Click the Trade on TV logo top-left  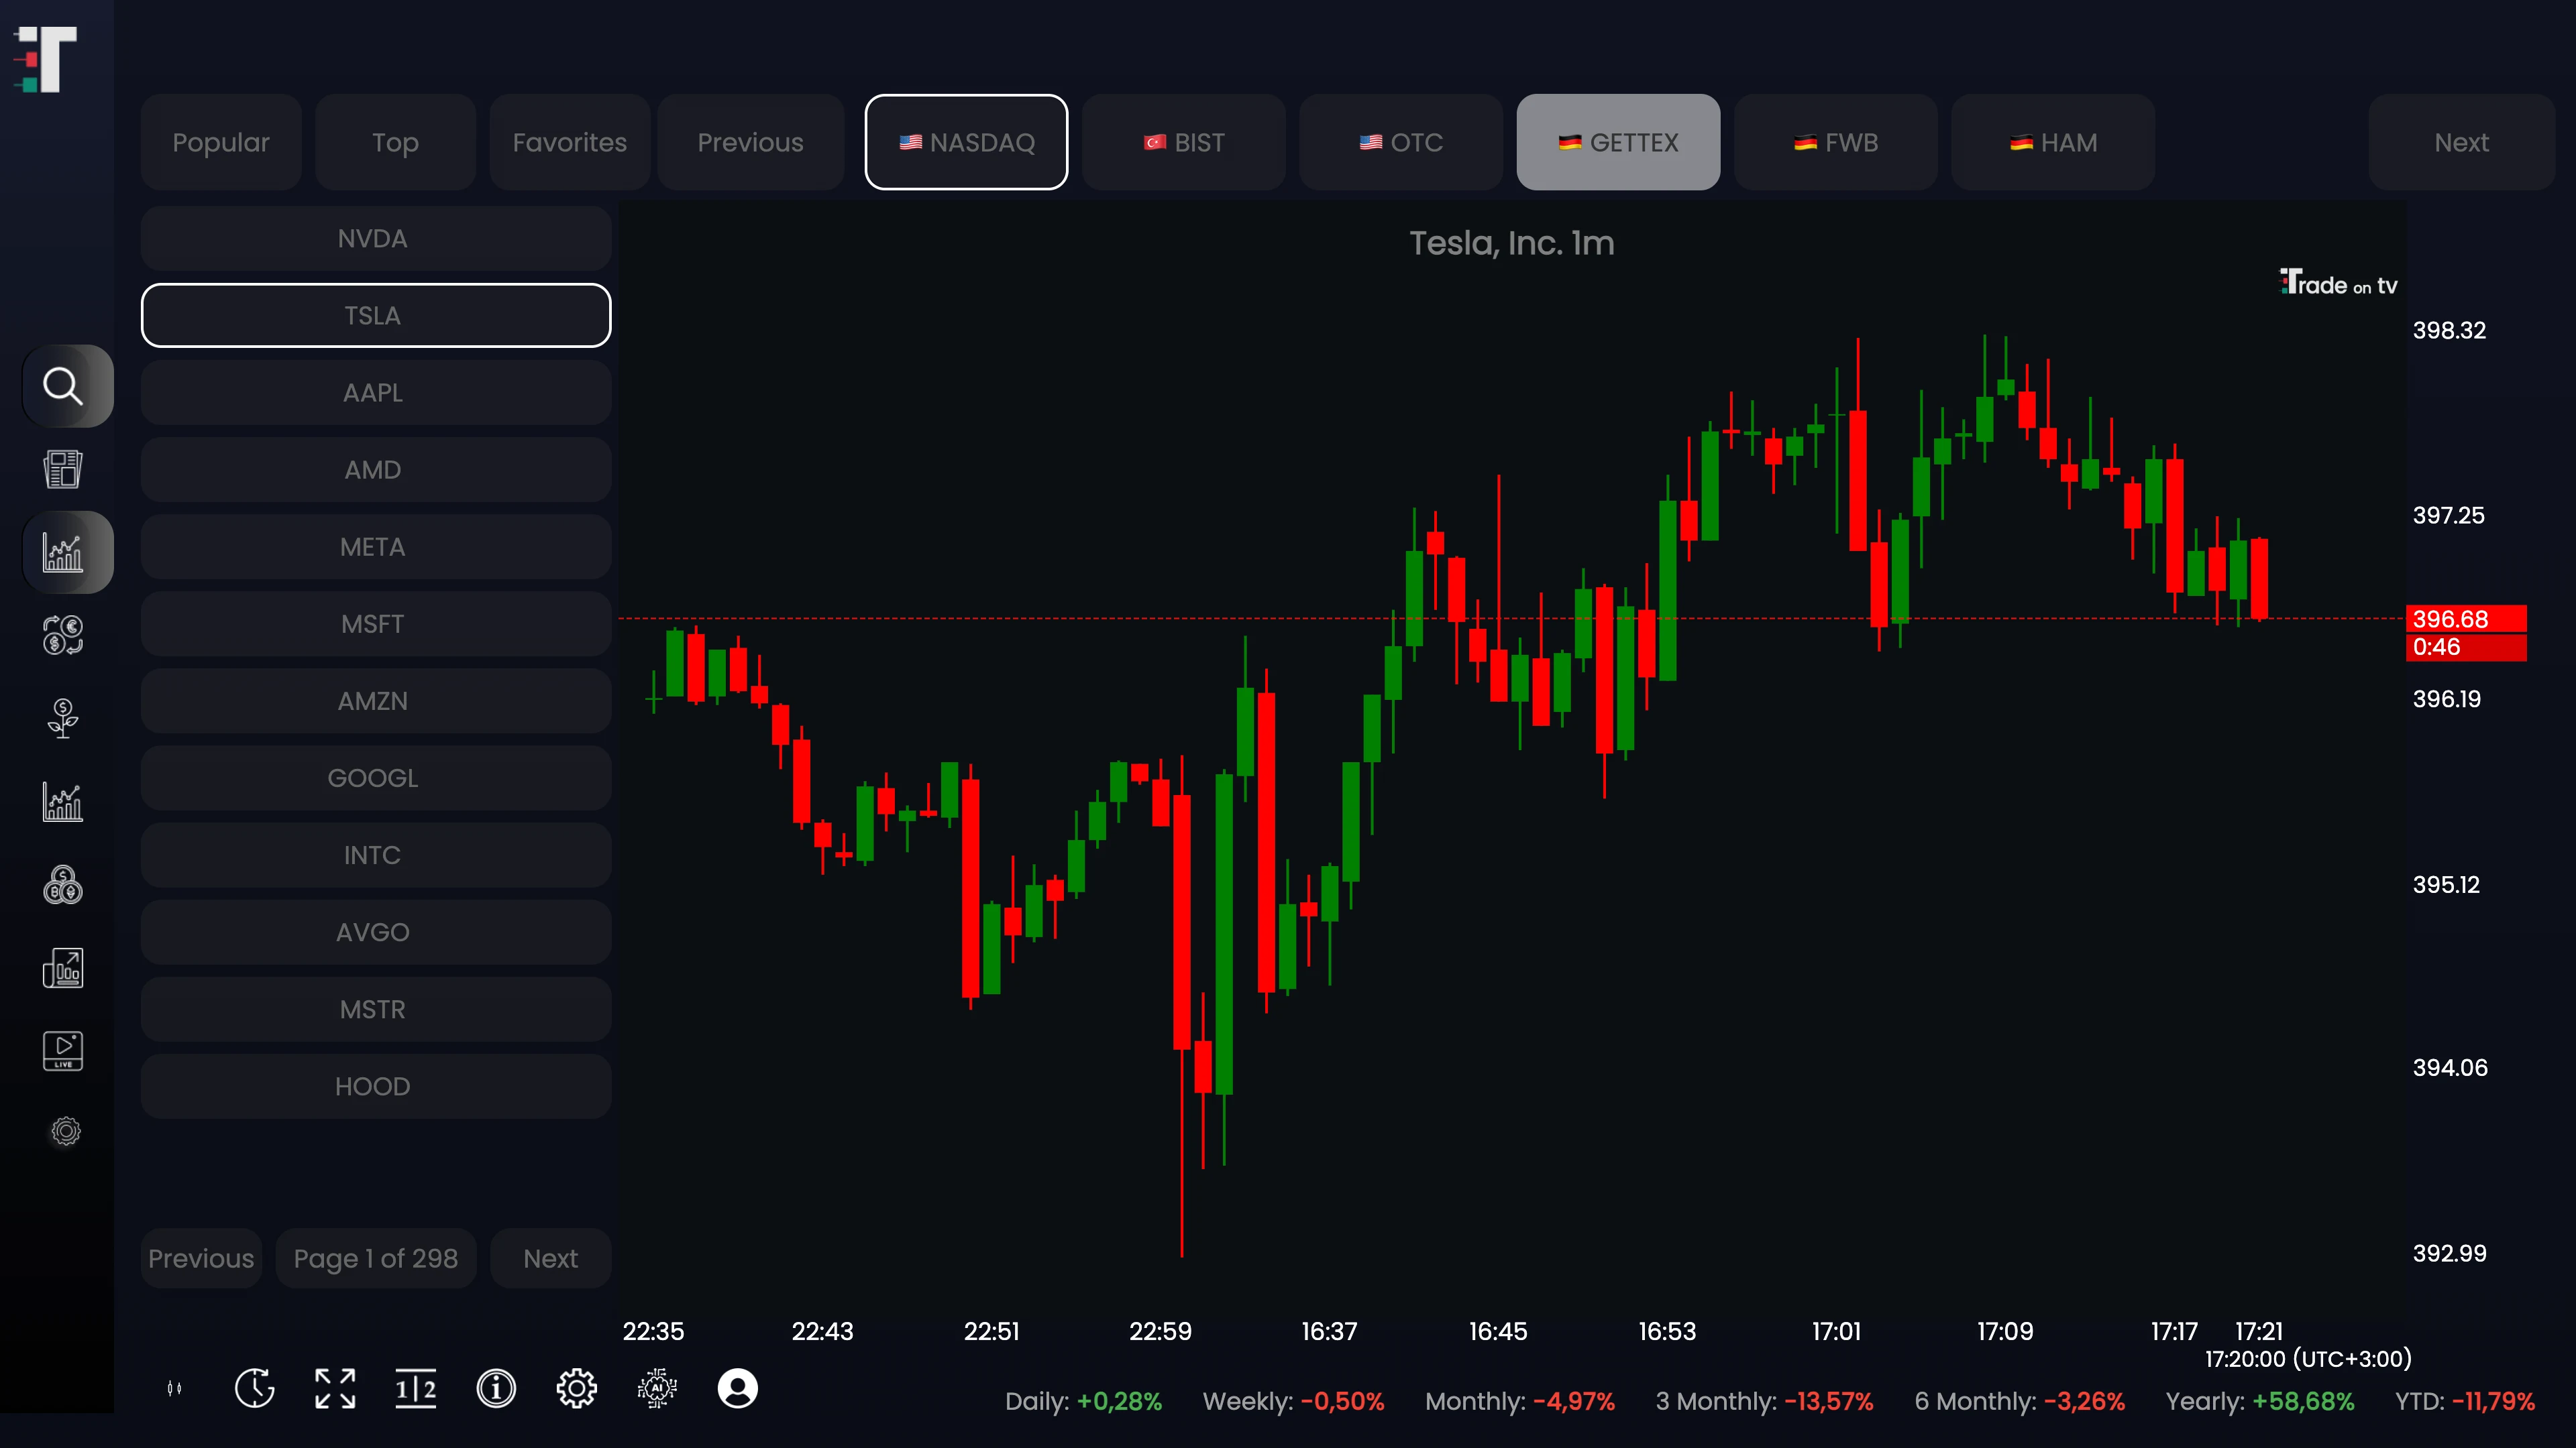(45, 59)
